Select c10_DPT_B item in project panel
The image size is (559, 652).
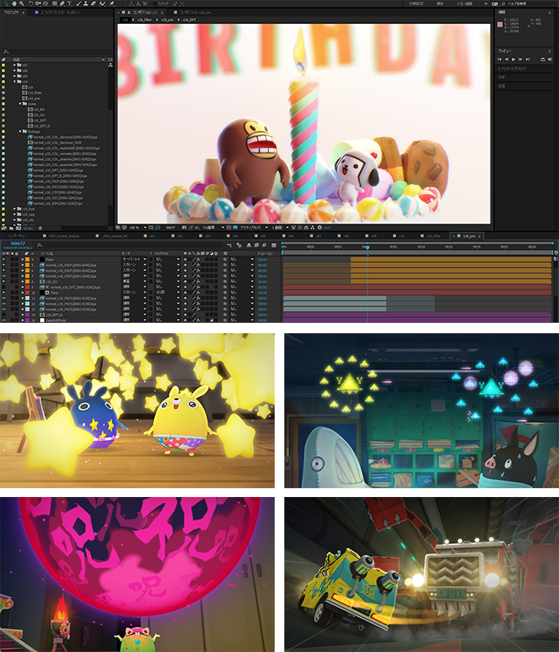pos(41,126)
